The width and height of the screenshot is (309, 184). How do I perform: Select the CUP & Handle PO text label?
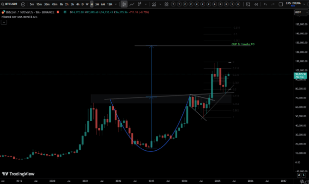point(243,44)
